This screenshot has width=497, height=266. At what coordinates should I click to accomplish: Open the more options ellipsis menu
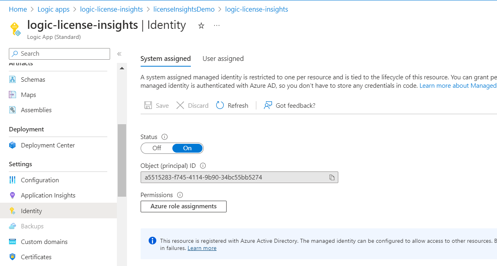[217, 26]
